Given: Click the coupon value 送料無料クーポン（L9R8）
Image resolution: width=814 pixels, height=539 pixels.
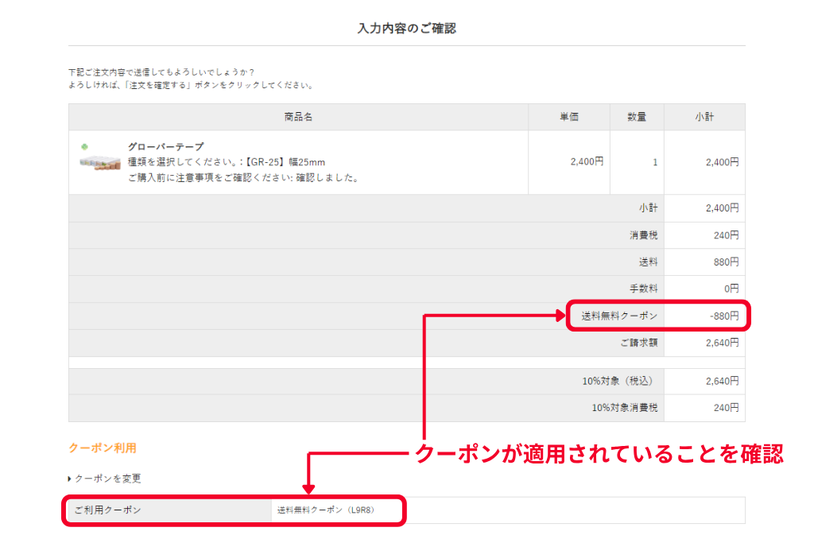Looking at the screenshot, I should (325, 510).
